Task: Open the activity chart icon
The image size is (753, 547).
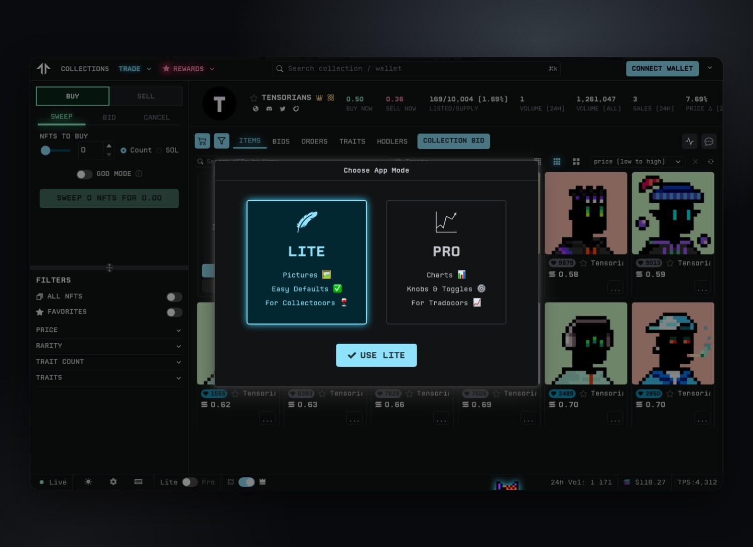Action: click(690, 142)
